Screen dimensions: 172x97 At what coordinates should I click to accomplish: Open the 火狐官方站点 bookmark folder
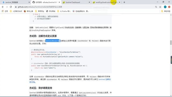16,11
